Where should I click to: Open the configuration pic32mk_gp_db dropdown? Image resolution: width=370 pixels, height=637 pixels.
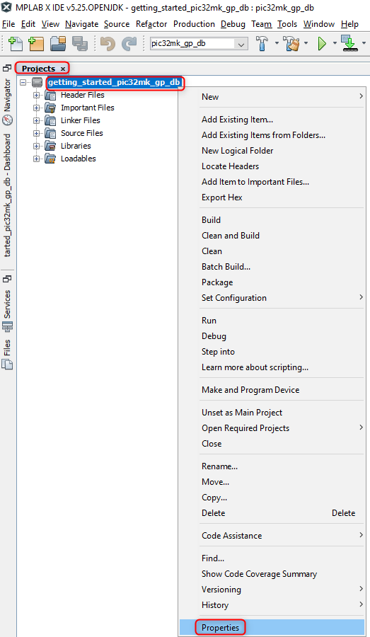[x=199, y=43]
